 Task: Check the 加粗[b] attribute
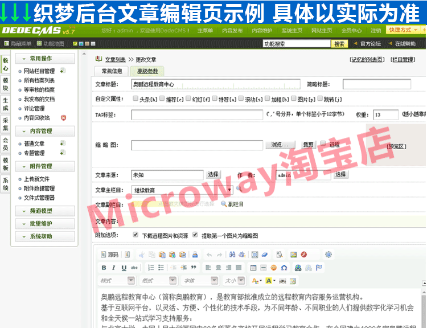[x=268, y=99]
